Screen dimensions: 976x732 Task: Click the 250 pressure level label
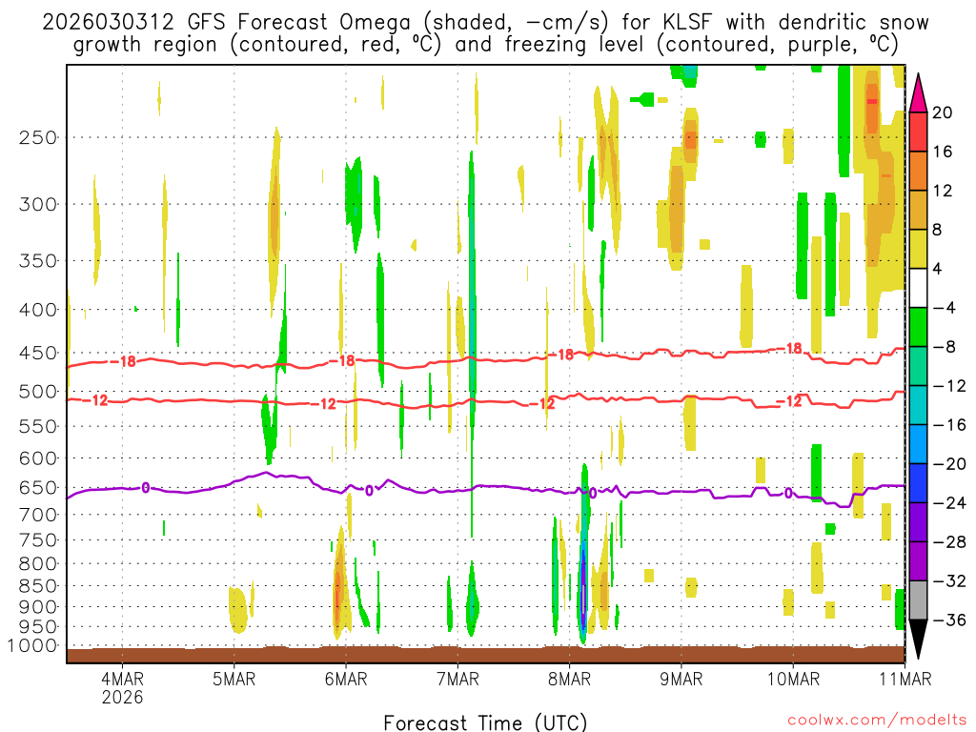38,137
